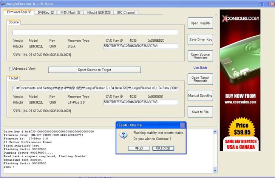Open the User Guide link

click(200, 67)
